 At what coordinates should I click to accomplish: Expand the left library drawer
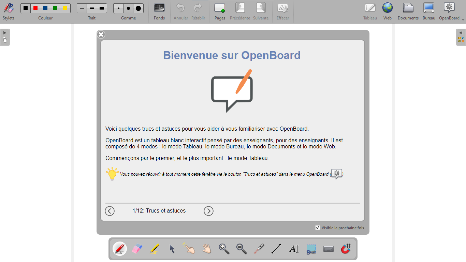tap(5, 37)
